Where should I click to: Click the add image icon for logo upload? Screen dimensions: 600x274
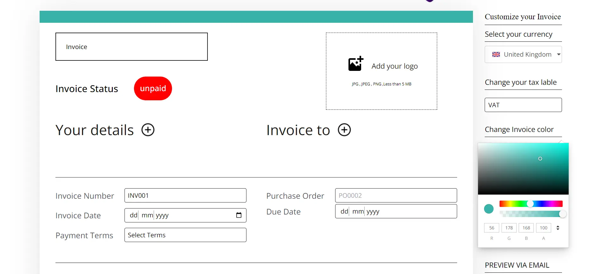355,64
